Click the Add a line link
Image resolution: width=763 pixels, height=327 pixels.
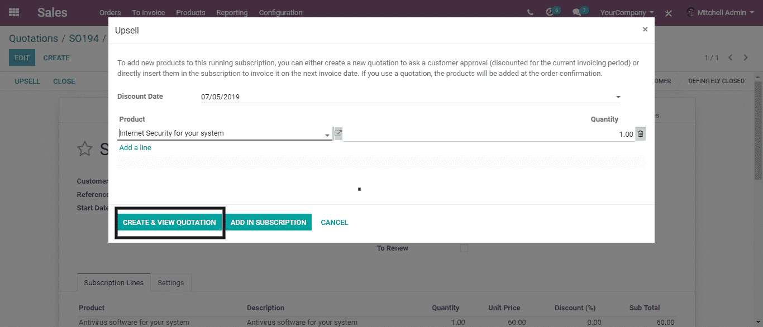coord(135,148)
